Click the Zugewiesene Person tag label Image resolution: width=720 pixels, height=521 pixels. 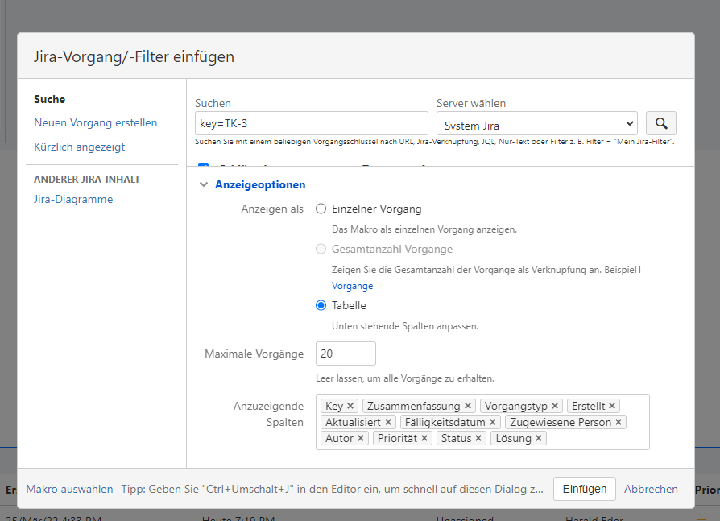[561, 422]
